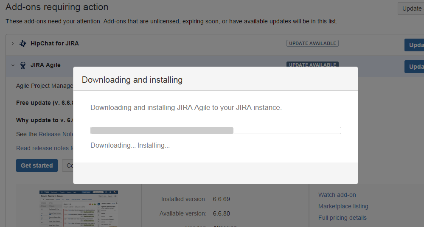
Task: Click the HipChat for JIRA add-on icon
Action: (x=23, y=44)
